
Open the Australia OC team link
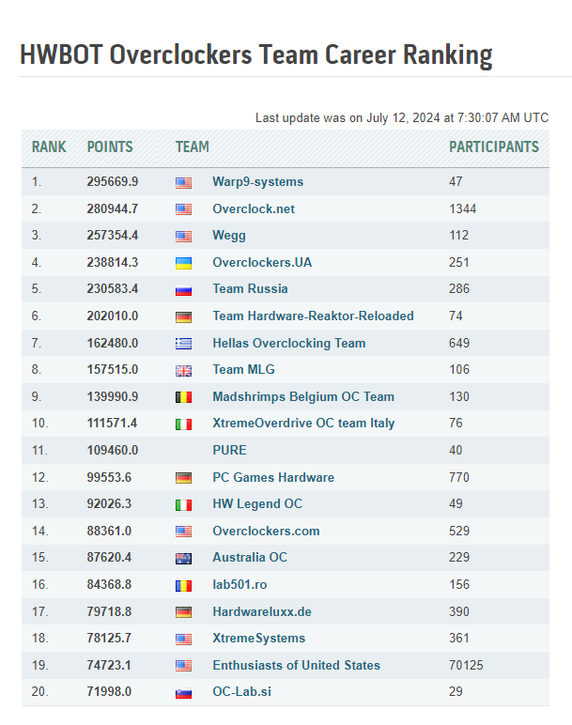250,557
